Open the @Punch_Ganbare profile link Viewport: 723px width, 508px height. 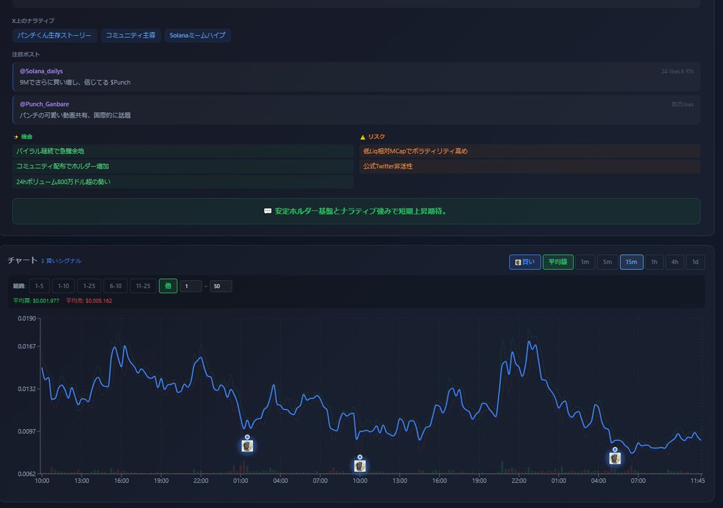[x=44, y=104]
